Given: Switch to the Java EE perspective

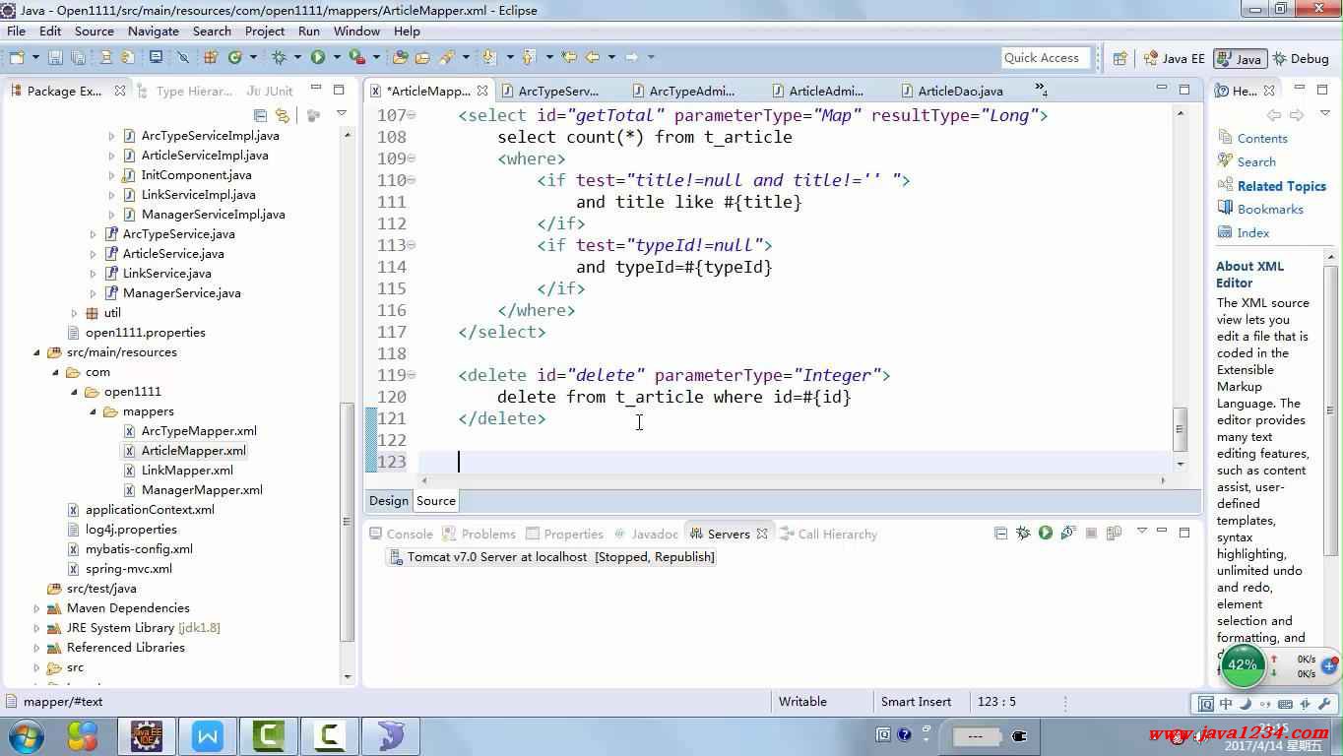Looking at the screenshot, I should coord(1174,58).
